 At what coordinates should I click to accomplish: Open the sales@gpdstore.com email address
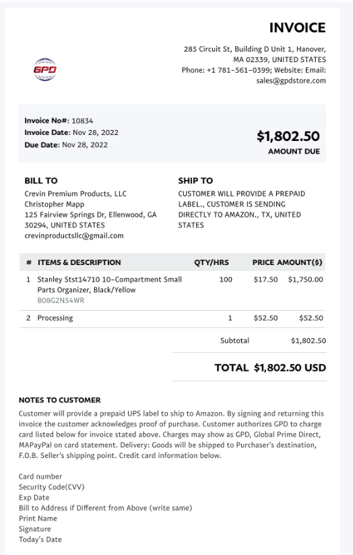[291, 81]
